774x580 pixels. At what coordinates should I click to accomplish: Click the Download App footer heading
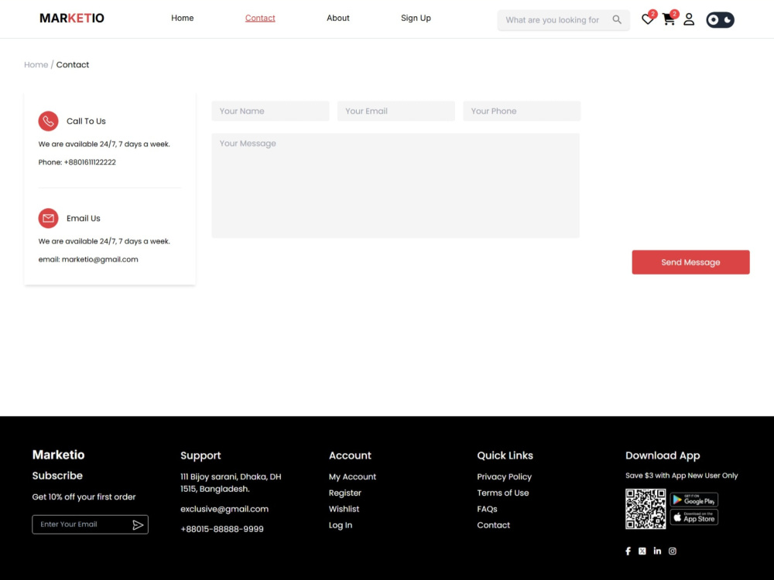pyautogui.click(x=663, y=455)
